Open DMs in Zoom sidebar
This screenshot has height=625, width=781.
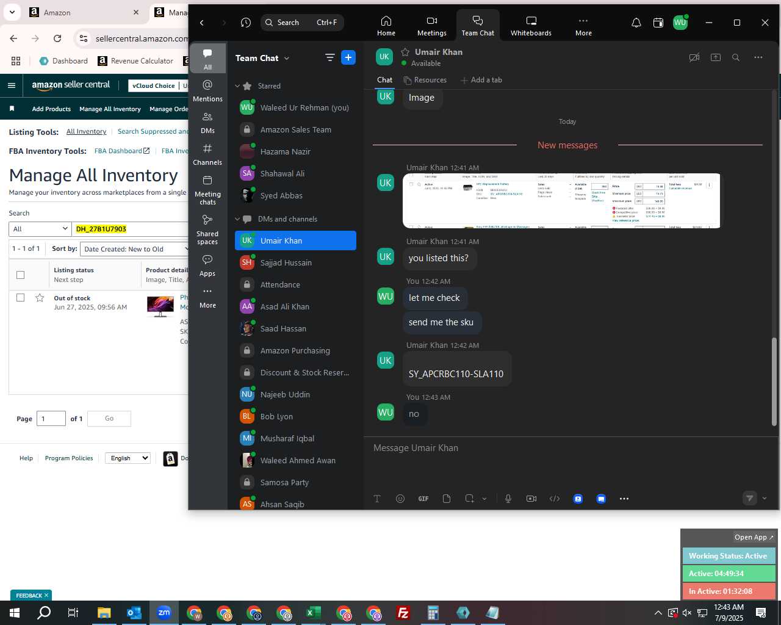pos(207,122)
